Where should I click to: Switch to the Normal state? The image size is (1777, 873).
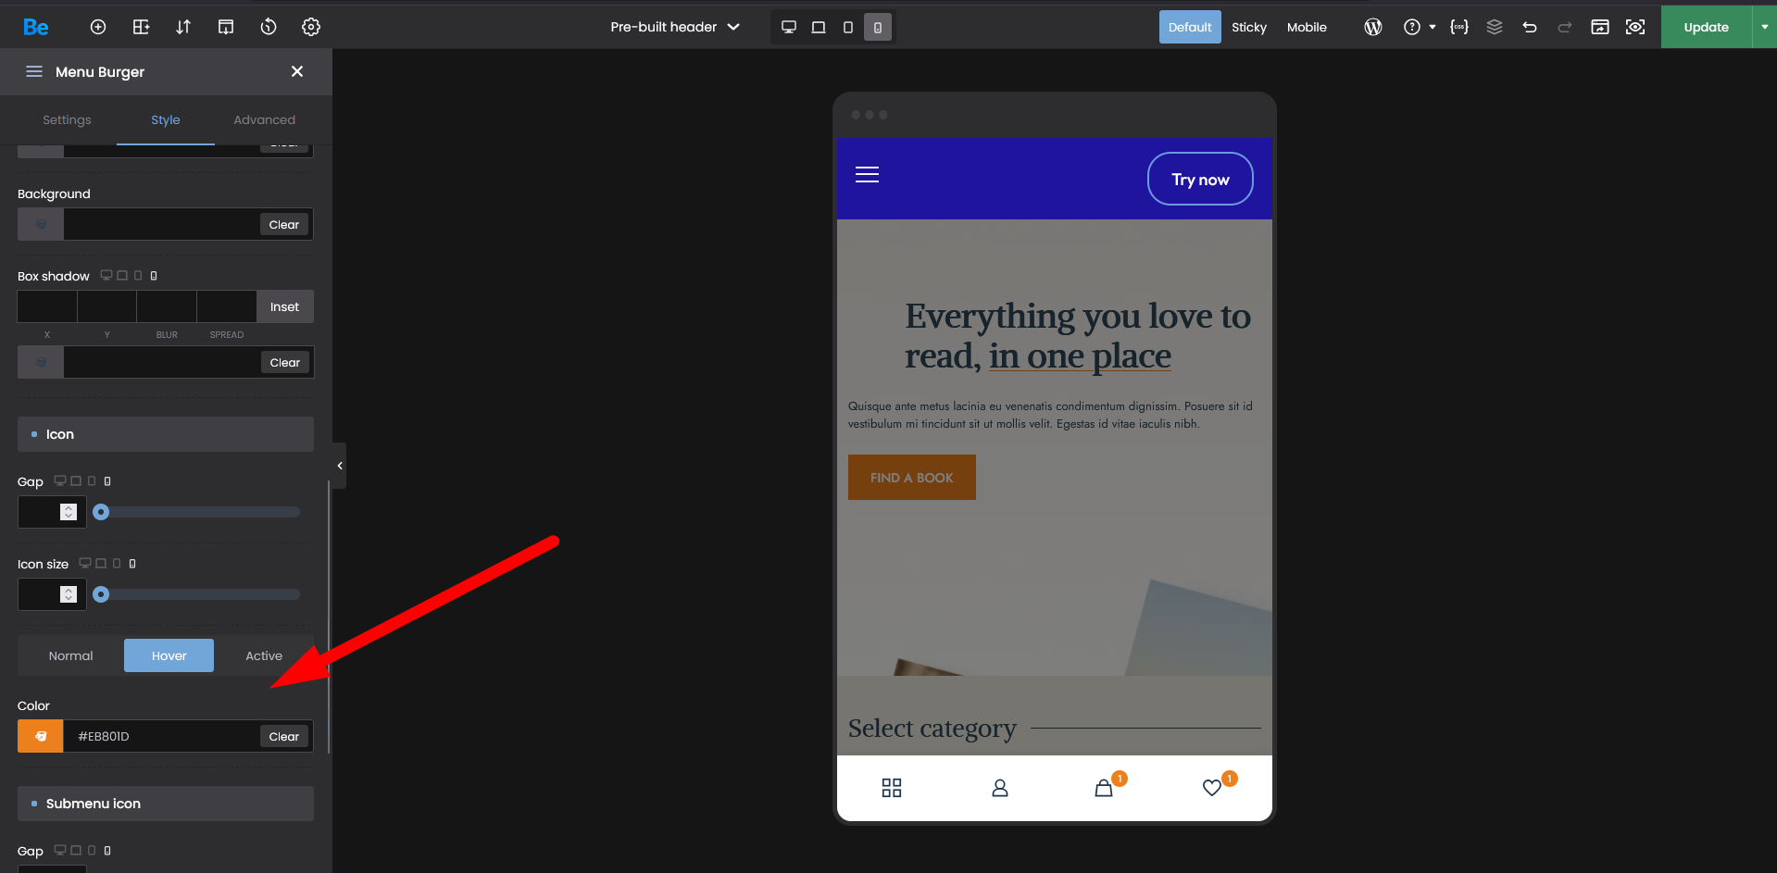point(71,655)
